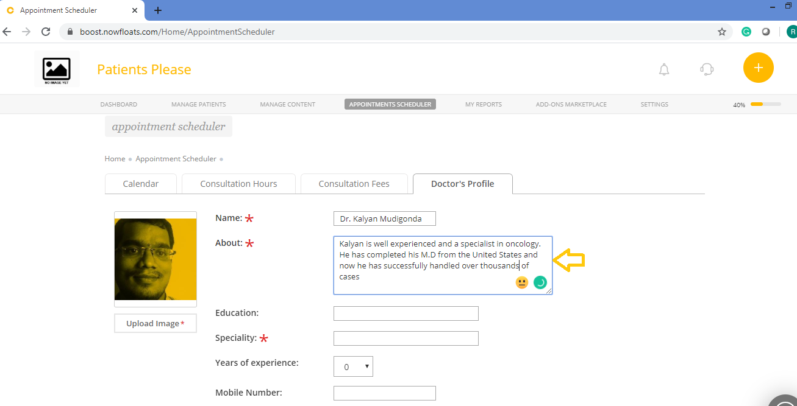
Task: Bookmark page with the star icon
Action: [722, 32]
